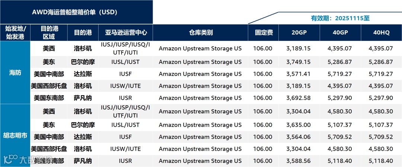The image size is (402, 167).
Task: Select the IUSF cell in the 海防 section
Action: tap(126, 74)
